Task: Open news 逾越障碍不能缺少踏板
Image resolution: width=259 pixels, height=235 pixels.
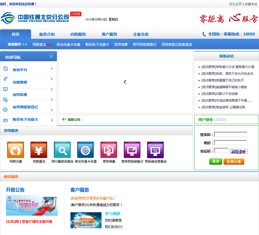Action: point(224,87)
